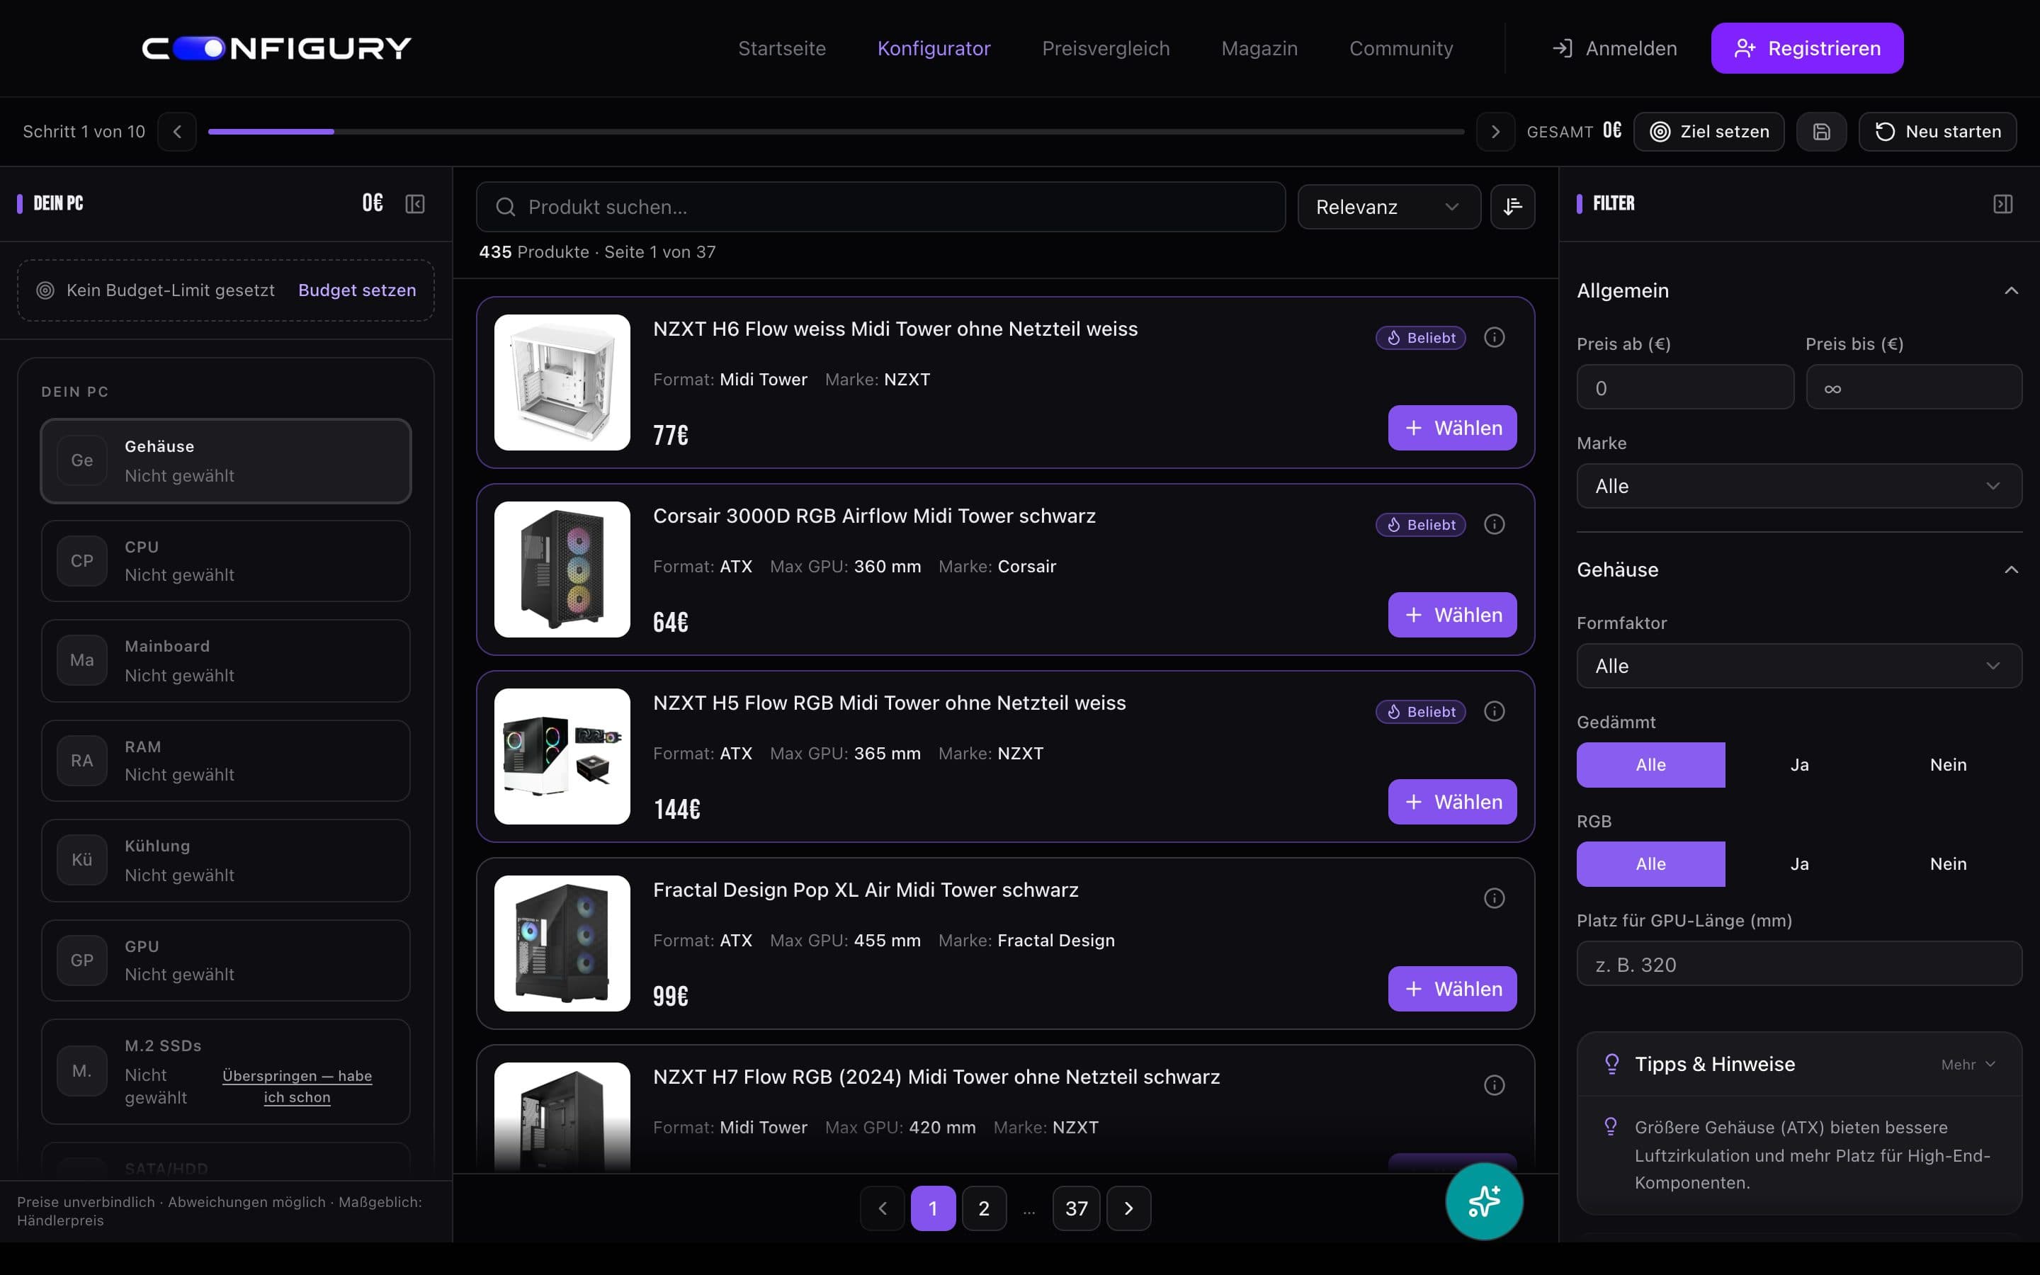
Task: Open the Relevanz sort dropdown
Action: click(x=1388, y=207)
